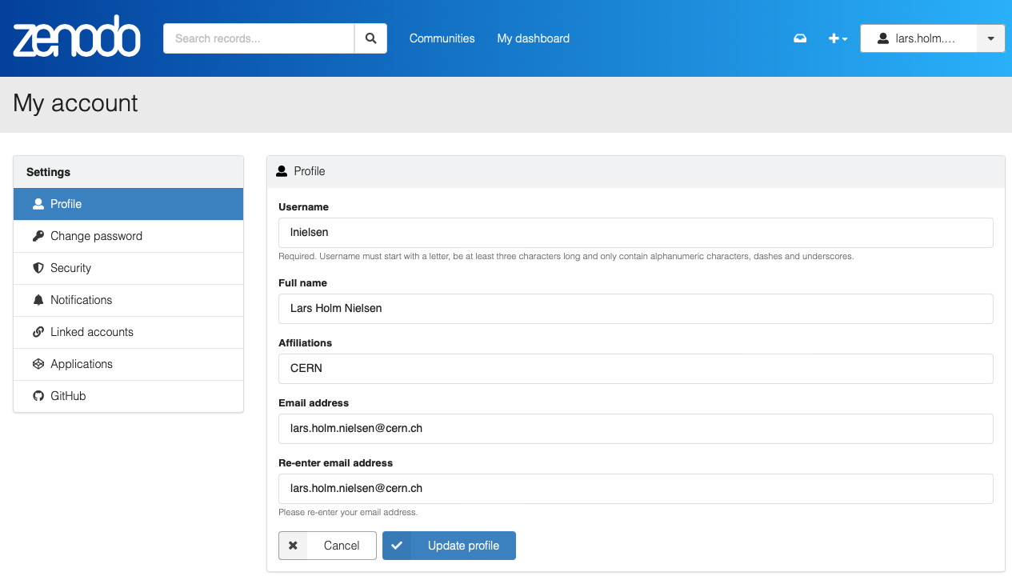The height and width of the screenshot is (580, 1012).
Task: Expand the plus new upload dropdown
Action: 837,38
